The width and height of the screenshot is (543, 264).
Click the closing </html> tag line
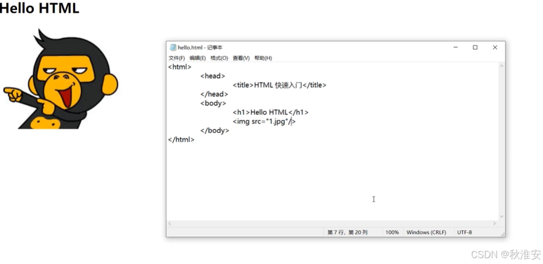pyautogui.click(x=181, y=139)
